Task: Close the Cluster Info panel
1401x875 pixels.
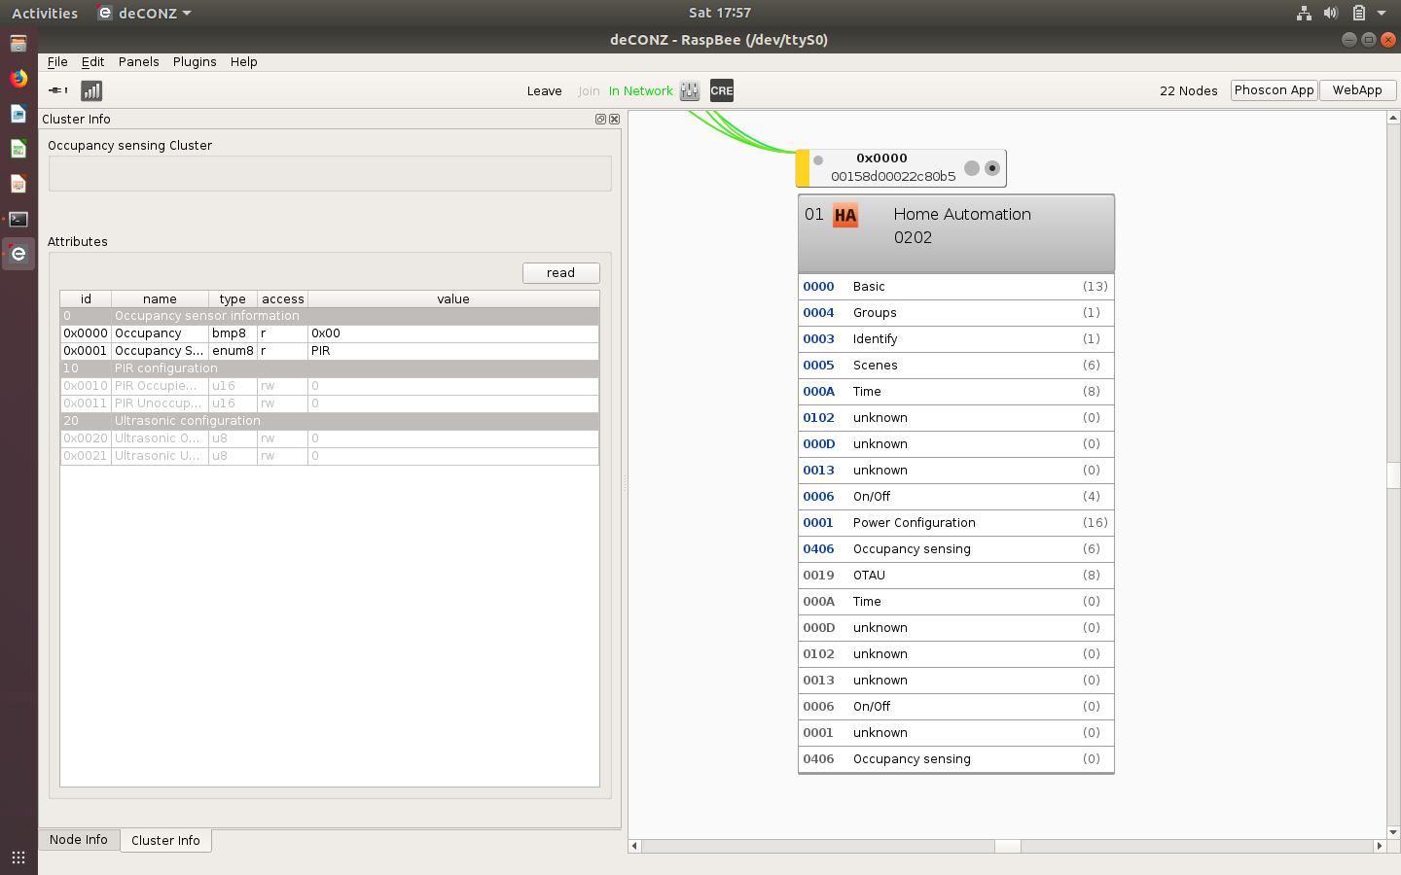Action: pos(614,119)
